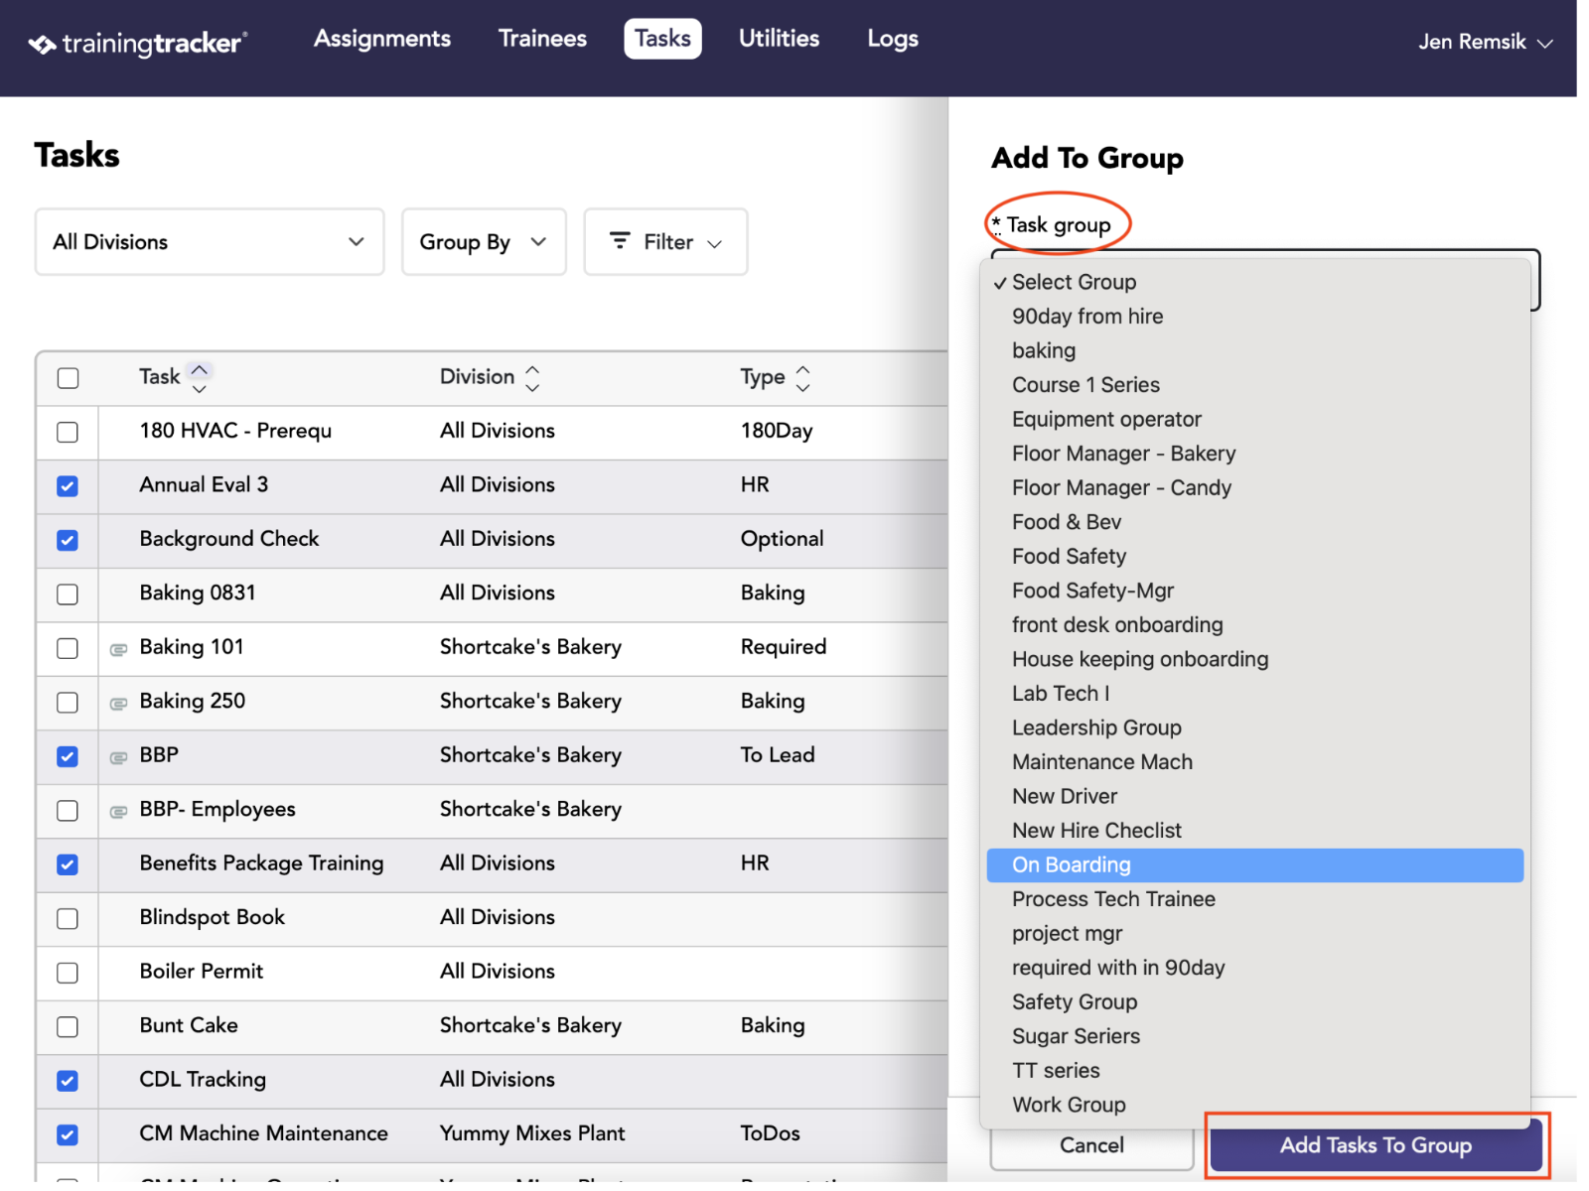Expand the Group By dropdown
1589x1191 pixels.
click(x=484, y=242)
